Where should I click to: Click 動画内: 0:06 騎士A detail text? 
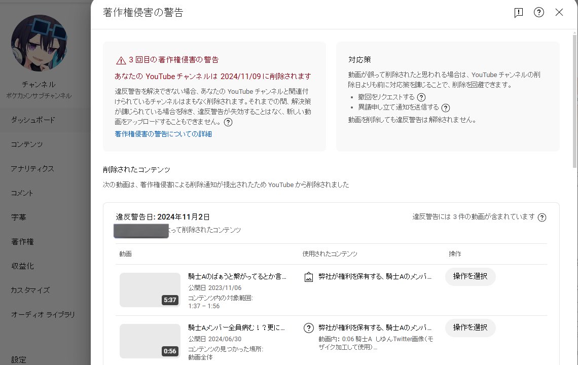(x=376, y=343)
